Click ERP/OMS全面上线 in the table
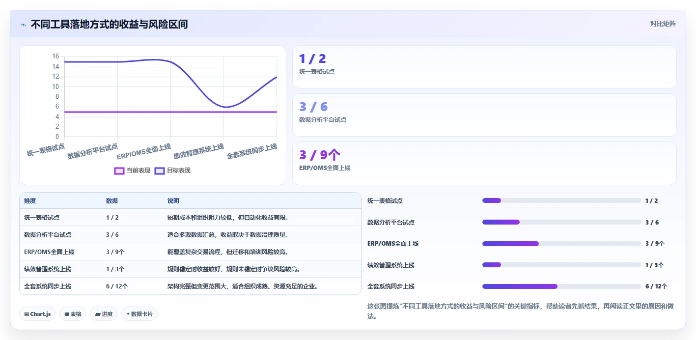The width and height of the screenshot is (696, 340). [49, 252]
